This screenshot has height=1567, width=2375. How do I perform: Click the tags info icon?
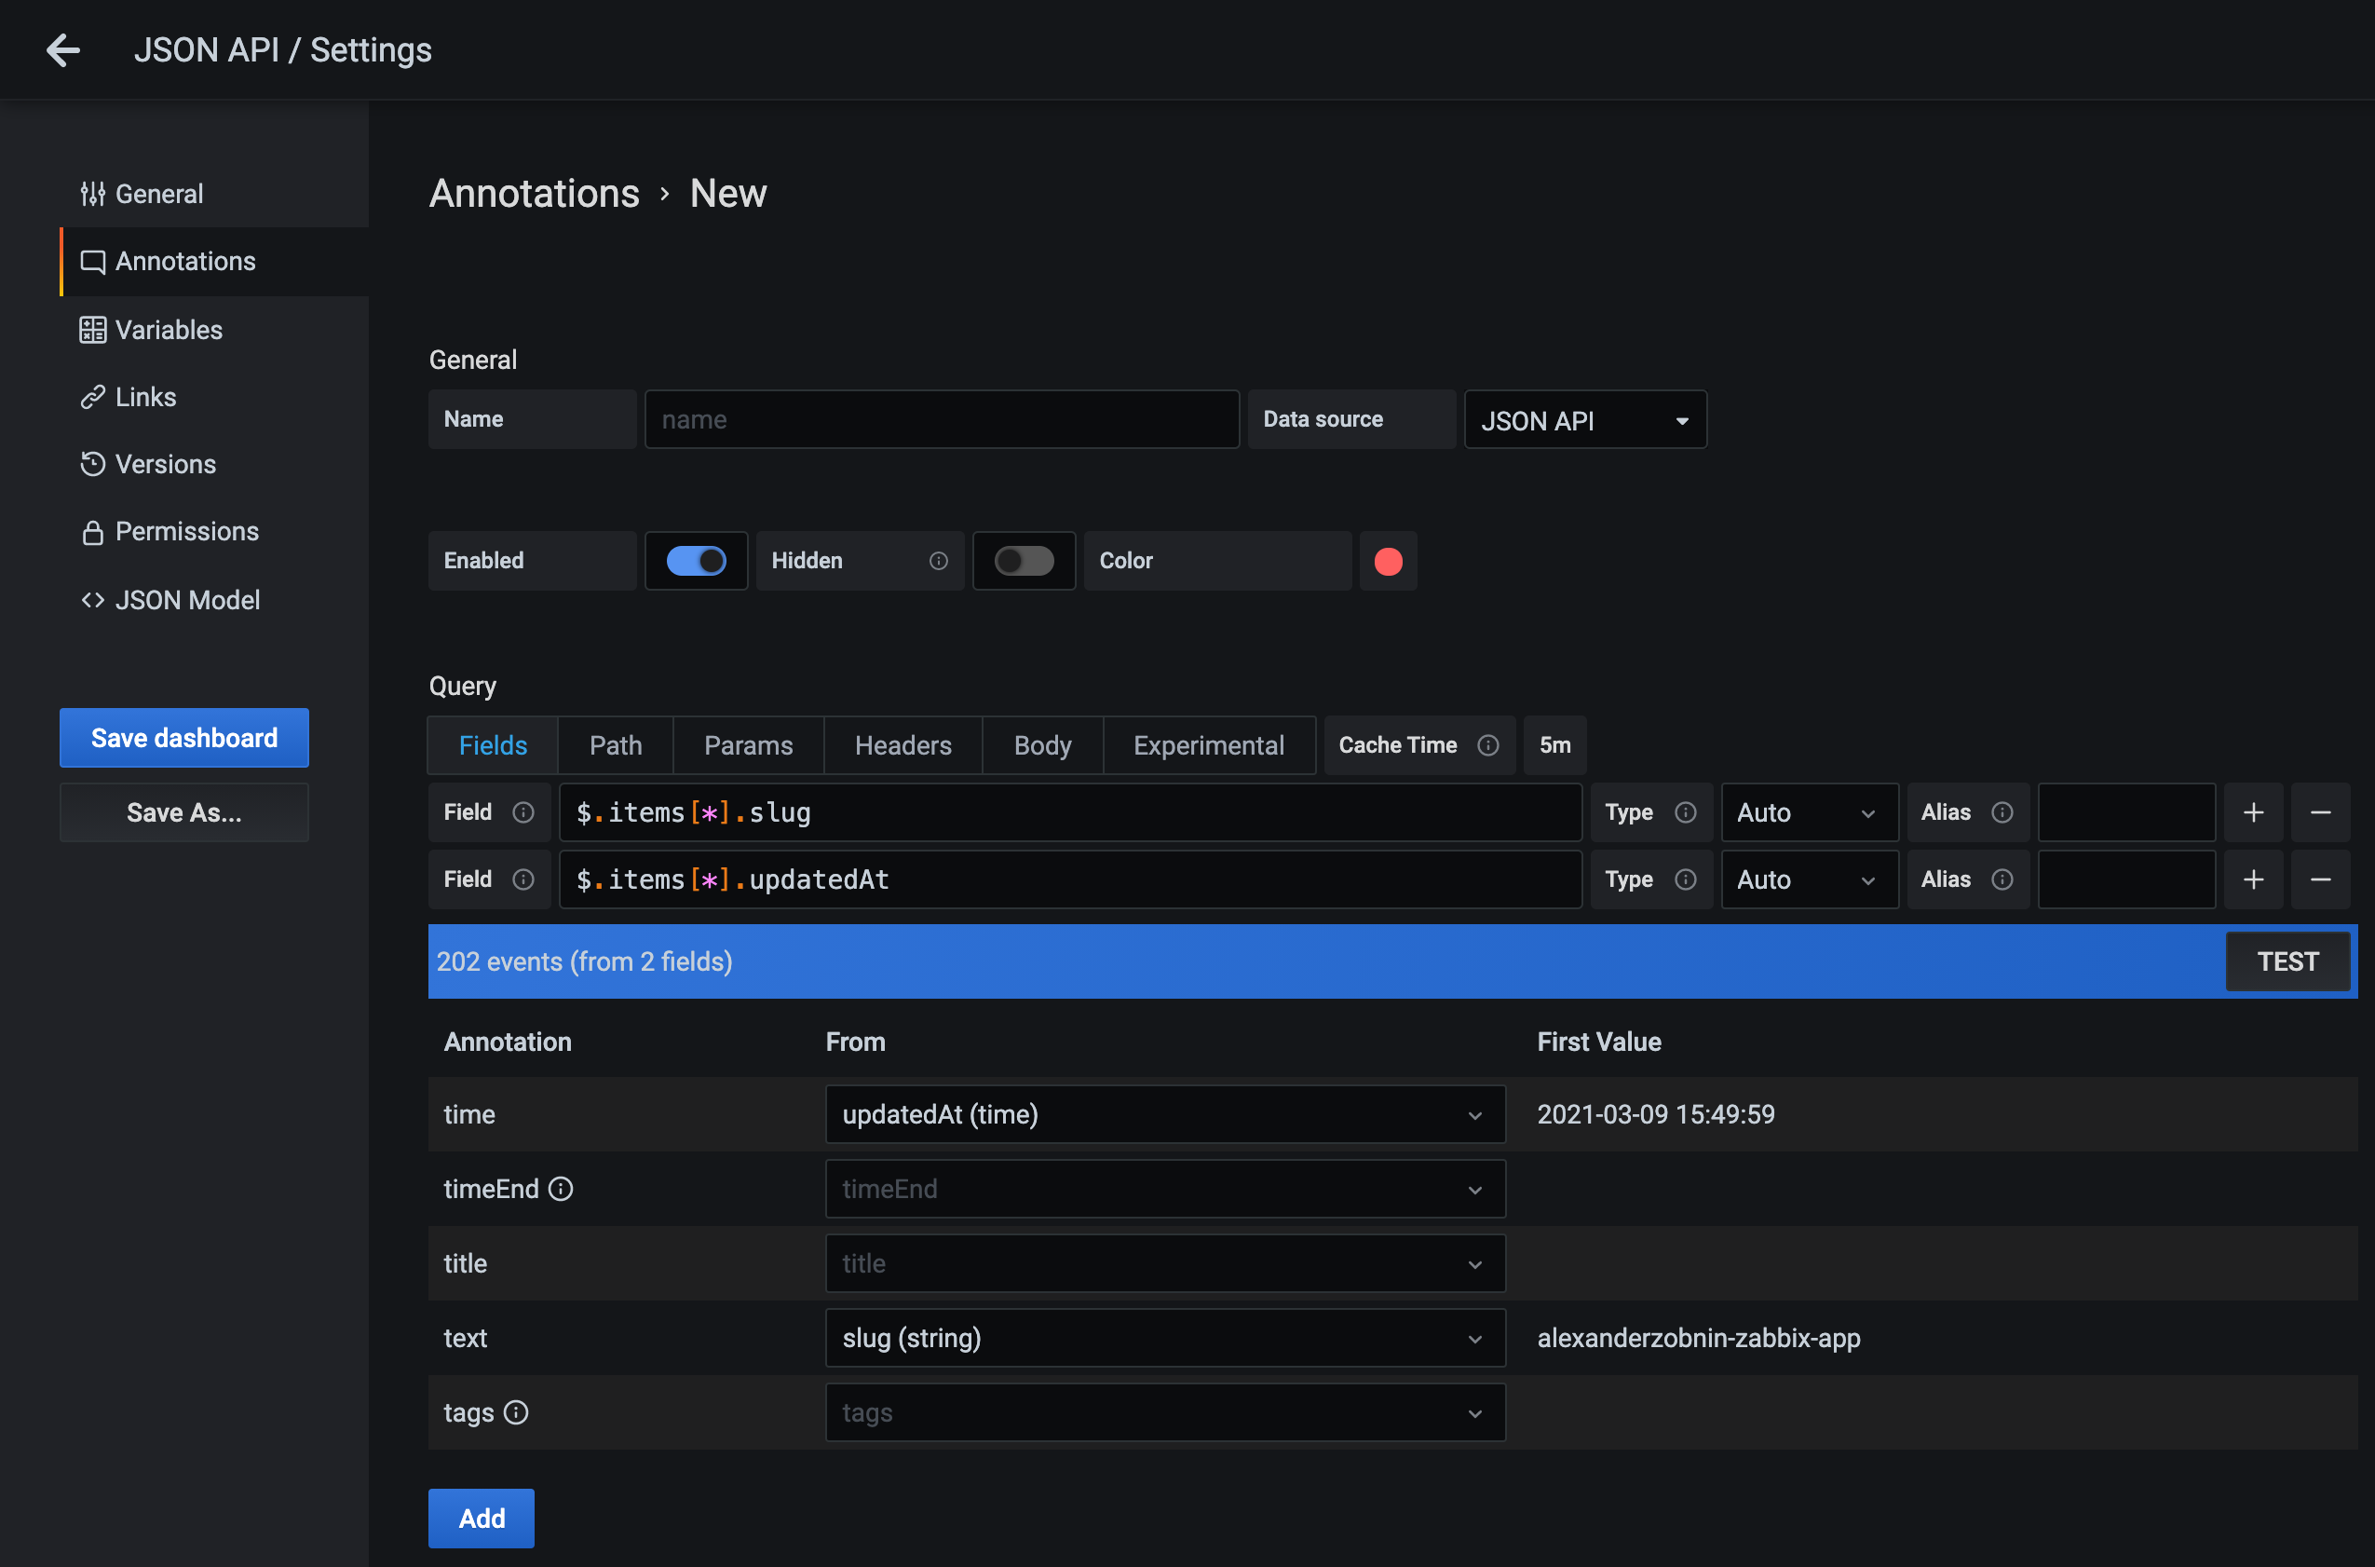pyautogui.click(x=516, y=1412)
